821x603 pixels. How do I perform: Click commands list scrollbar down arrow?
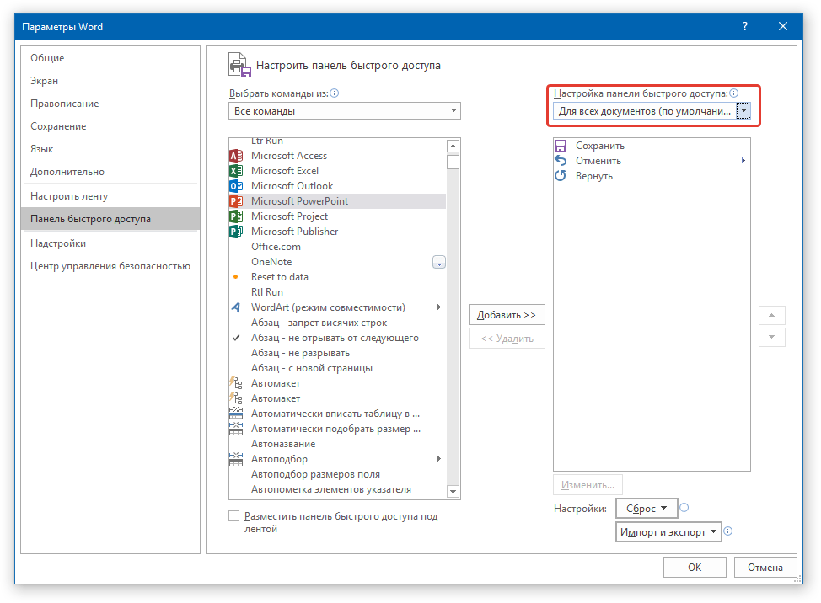[453, 492]
